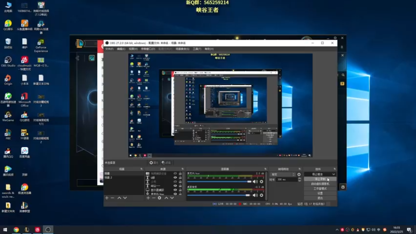Pop out the scene transitions dock panel
This screenshot has height=234, width=416.
coord(300,169)
